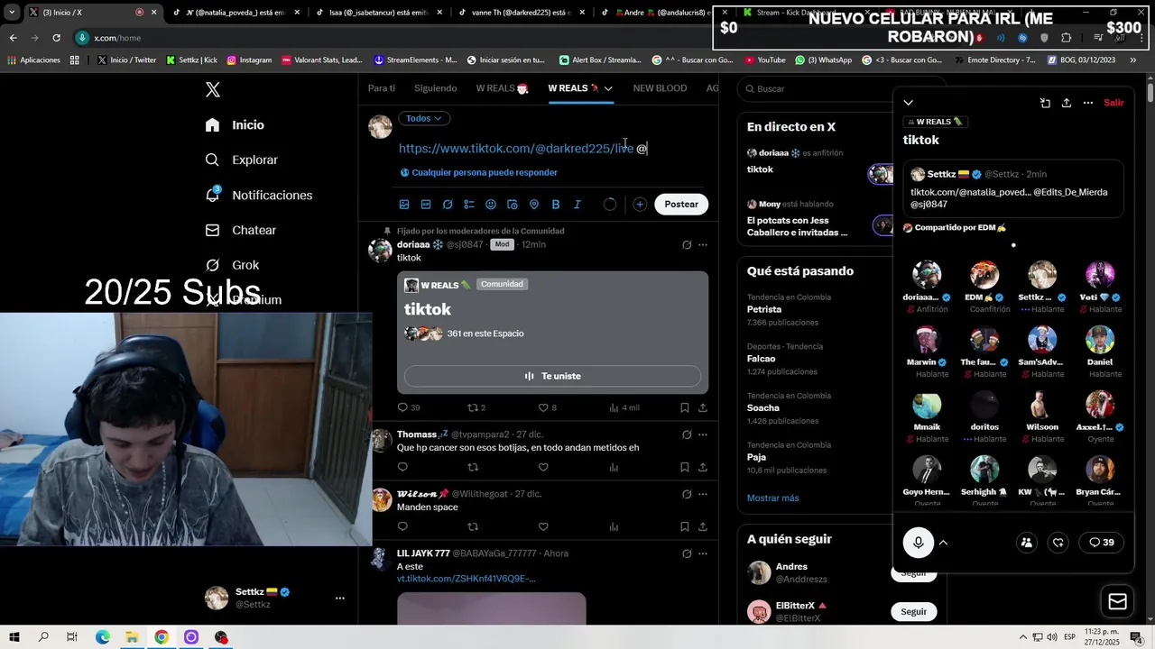The width and height of the screenshot is (1155, 649).
Task: Click the Te uniste Space button
Action: (552, 376)
